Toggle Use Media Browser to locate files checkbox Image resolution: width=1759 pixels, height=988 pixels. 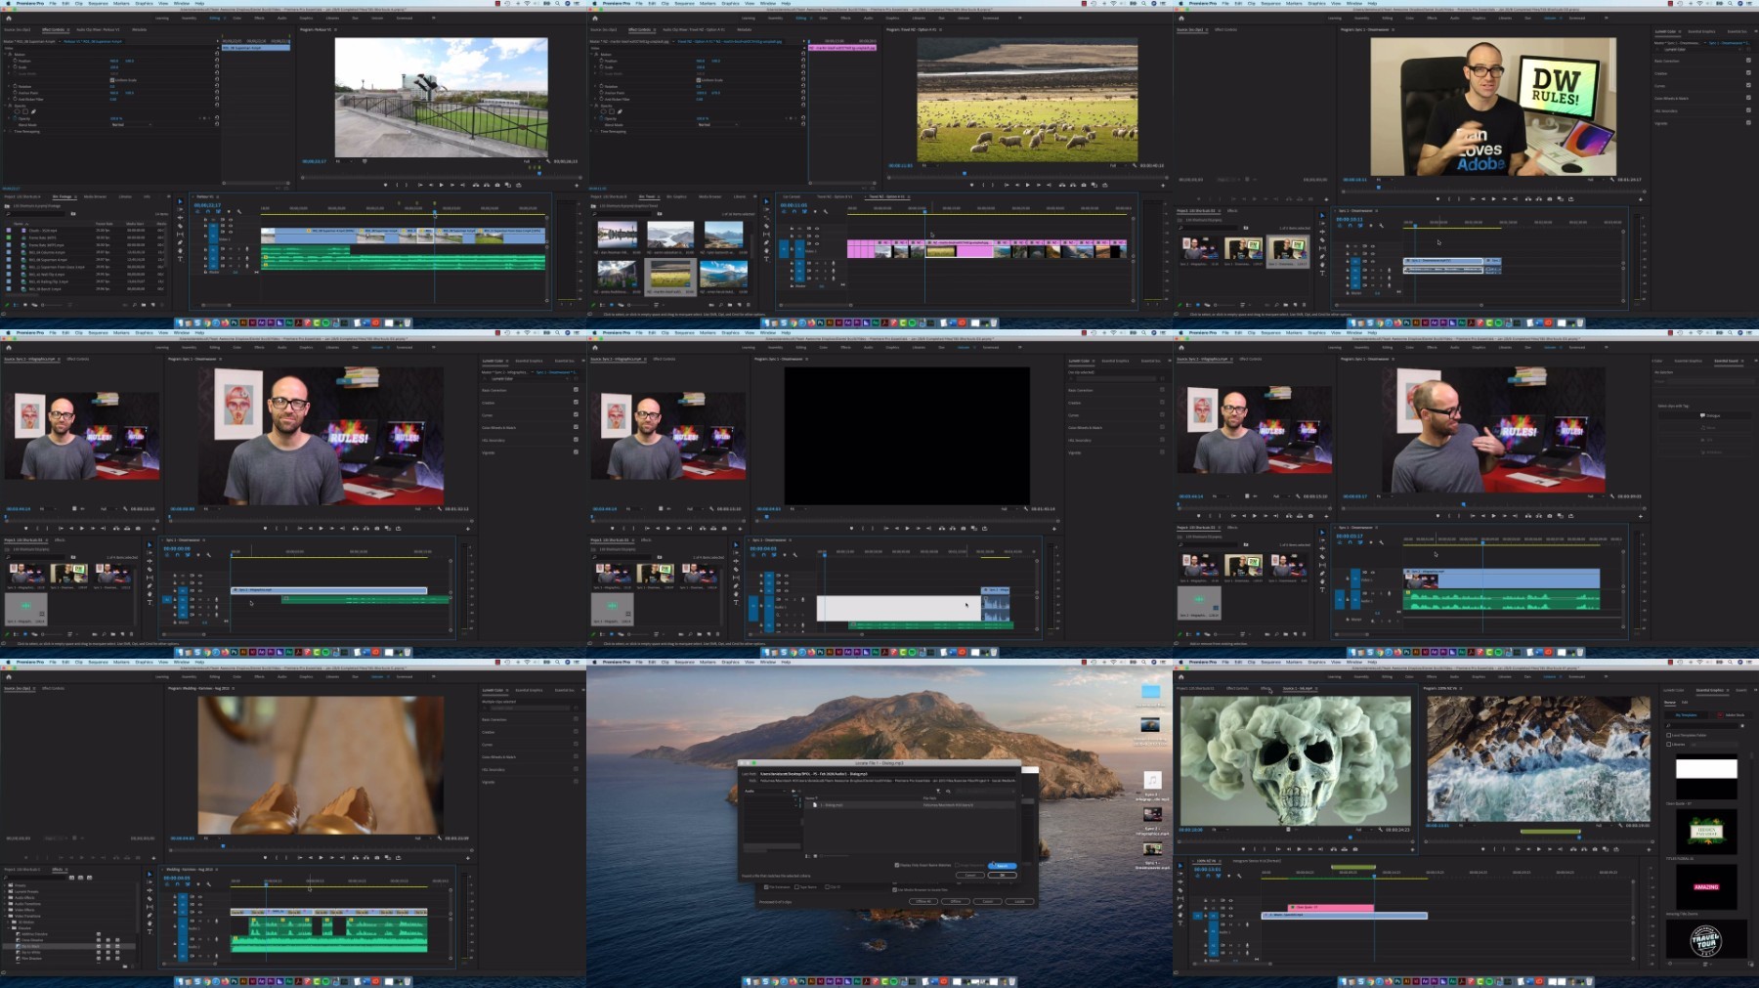click(x=894, y=890)
